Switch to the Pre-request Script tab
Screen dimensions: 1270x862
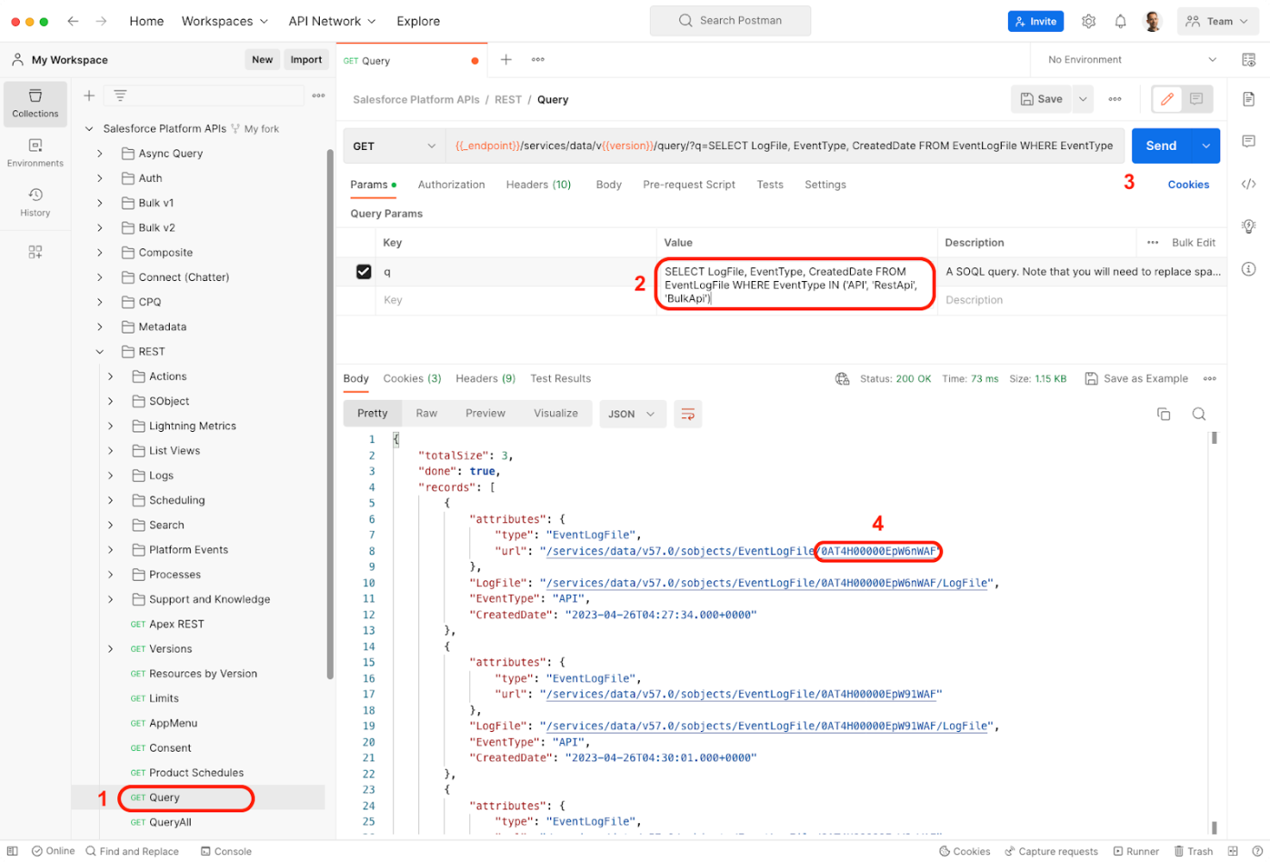[689, 184]
